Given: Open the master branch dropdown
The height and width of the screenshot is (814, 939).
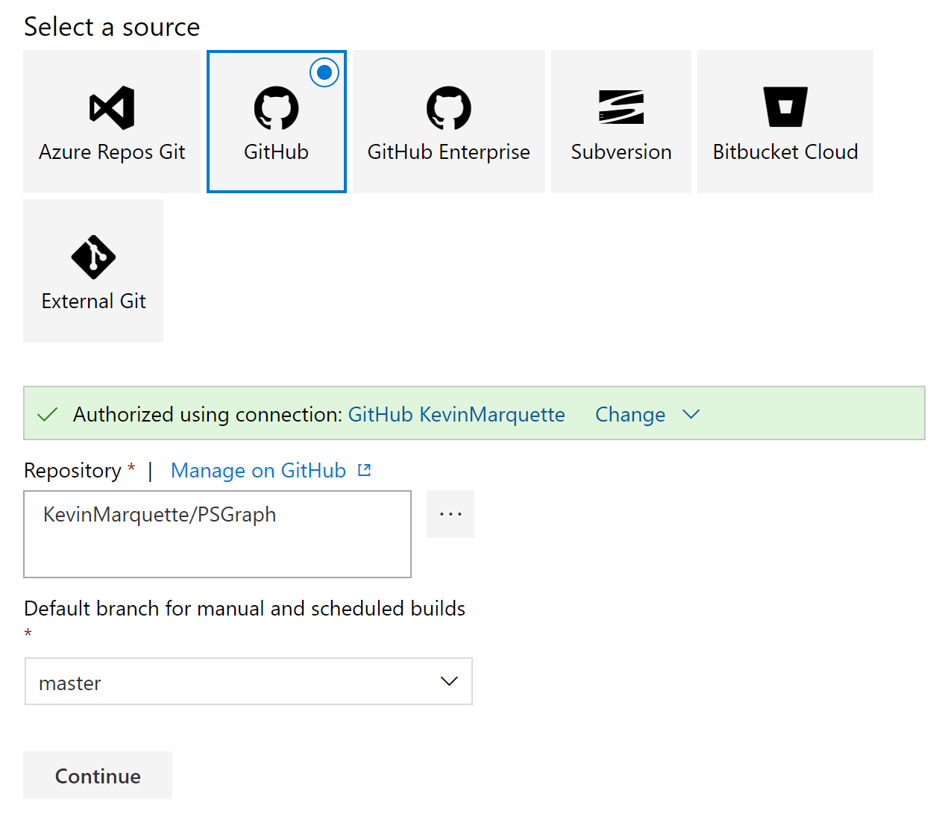Looking at the screenshot, I should click(249, 681).
